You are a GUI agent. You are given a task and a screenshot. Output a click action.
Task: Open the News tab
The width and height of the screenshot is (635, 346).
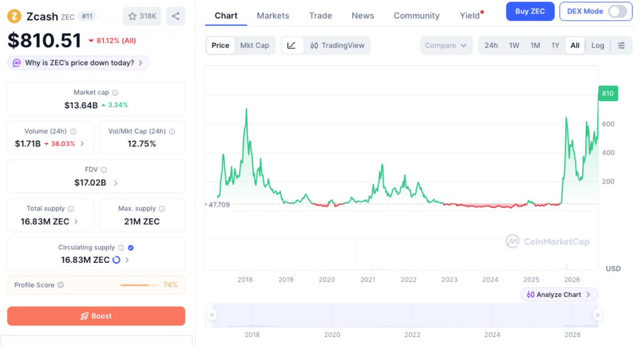click(x=363, y=16)
